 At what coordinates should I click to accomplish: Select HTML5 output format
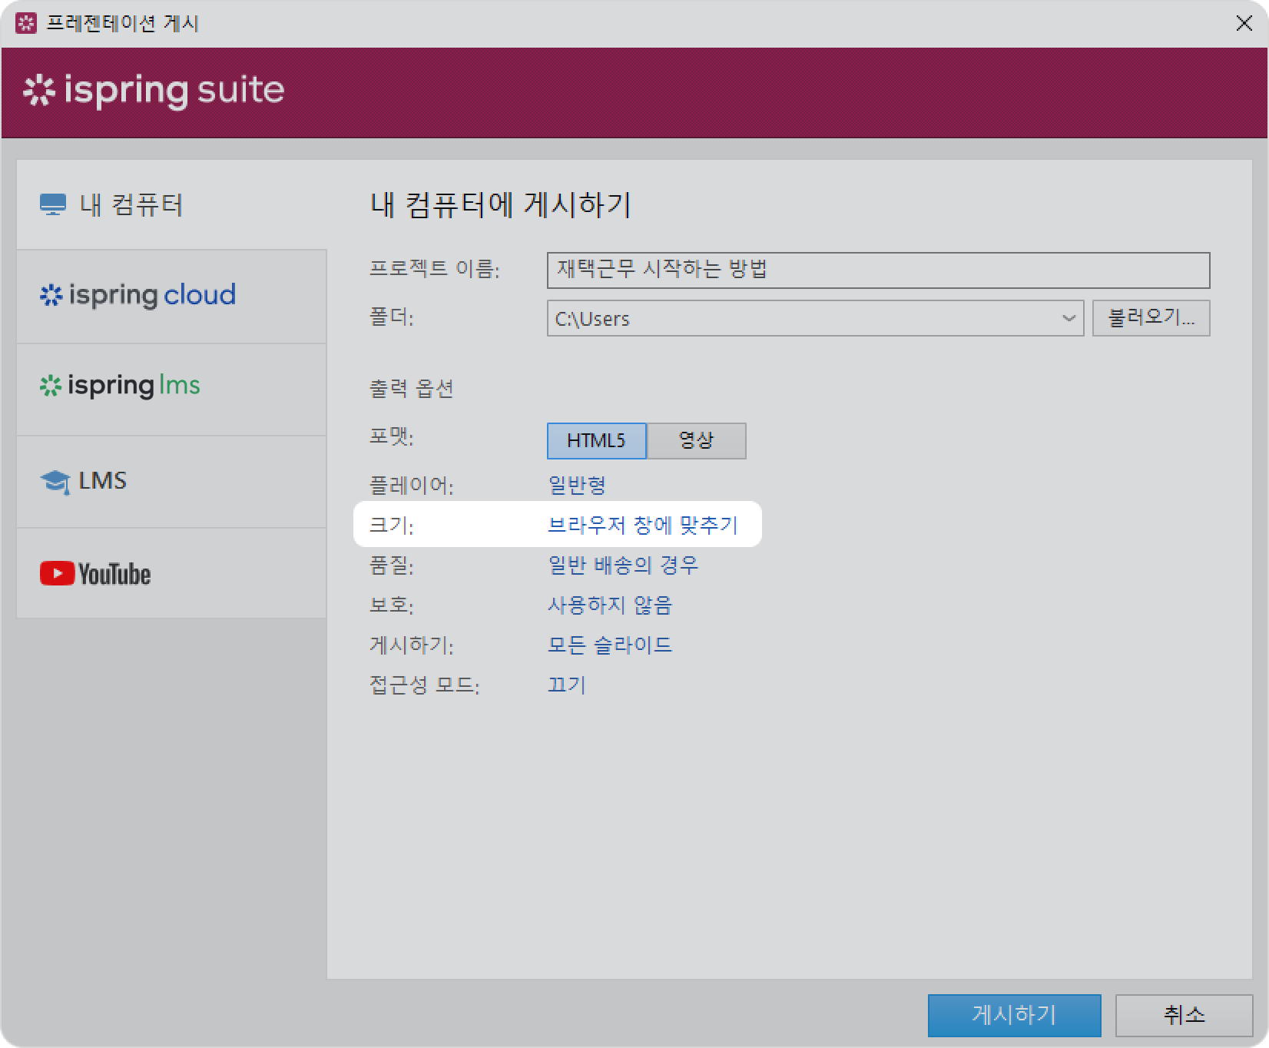pyautogui.click(x=596, y=441)
